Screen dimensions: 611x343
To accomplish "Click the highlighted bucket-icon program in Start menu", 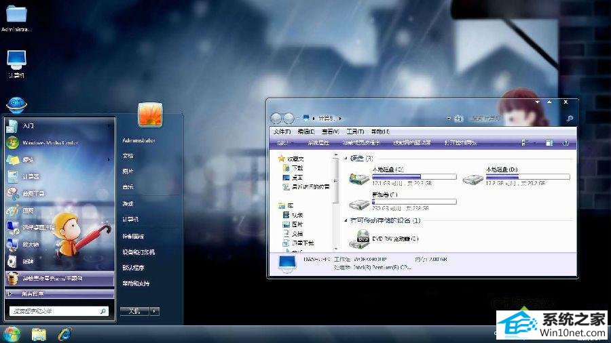I will (x=59, y=279).
